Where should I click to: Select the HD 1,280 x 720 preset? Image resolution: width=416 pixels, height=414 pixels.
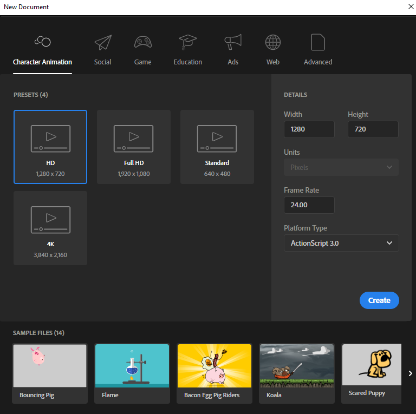click(x=50, y=147)
